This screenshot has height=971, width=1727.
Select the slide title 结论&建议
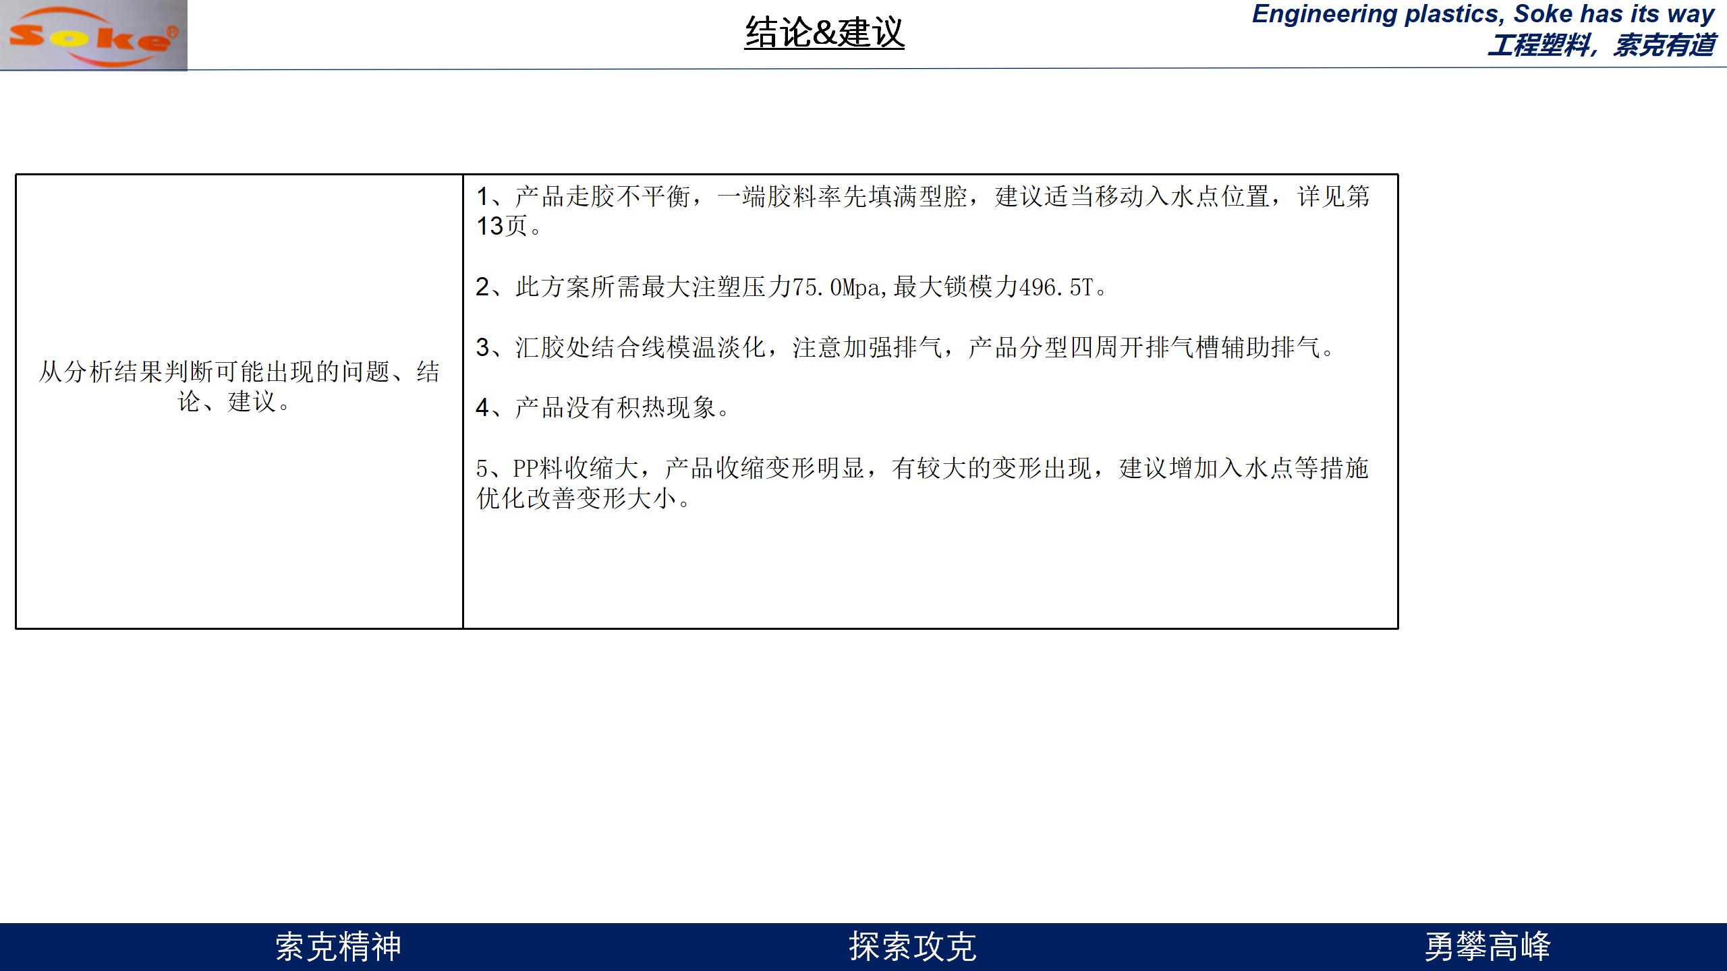[x=824, y=32]
